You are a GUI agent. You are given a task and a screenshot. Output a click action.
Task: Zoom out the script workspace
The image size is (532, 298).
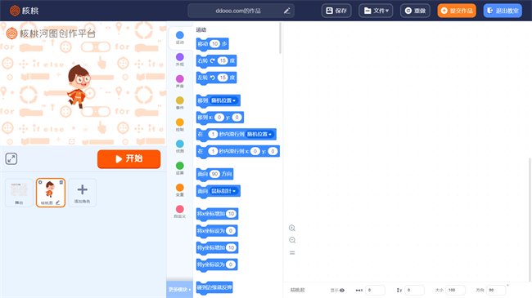(x=292, y=240)
